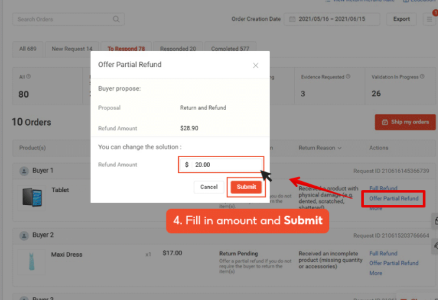Open the calendar icon for date range
The height and width of the screenshot is (300, 438).
(x=293, y=19)
